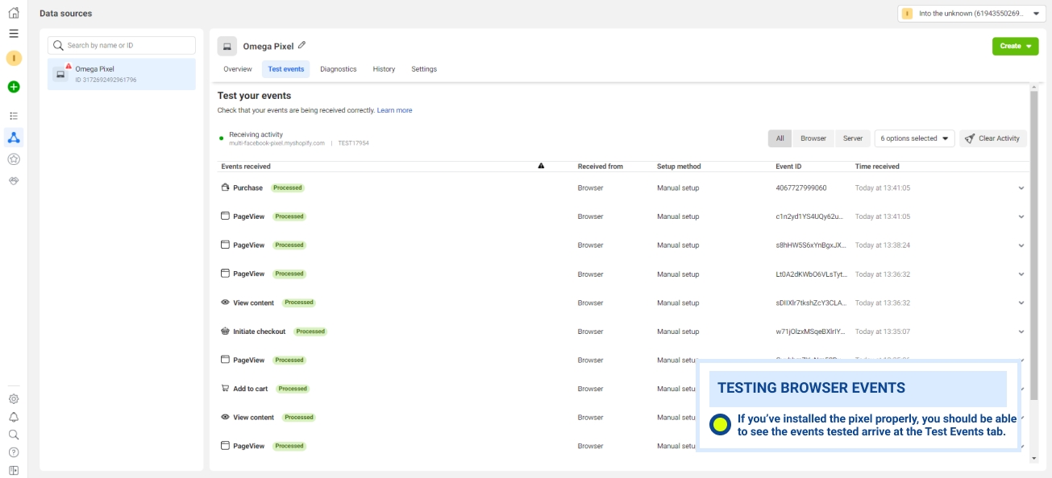Click the vertical scrollbar of events list
This screenshot has width=1052, height=478.
click(1034, 241)
